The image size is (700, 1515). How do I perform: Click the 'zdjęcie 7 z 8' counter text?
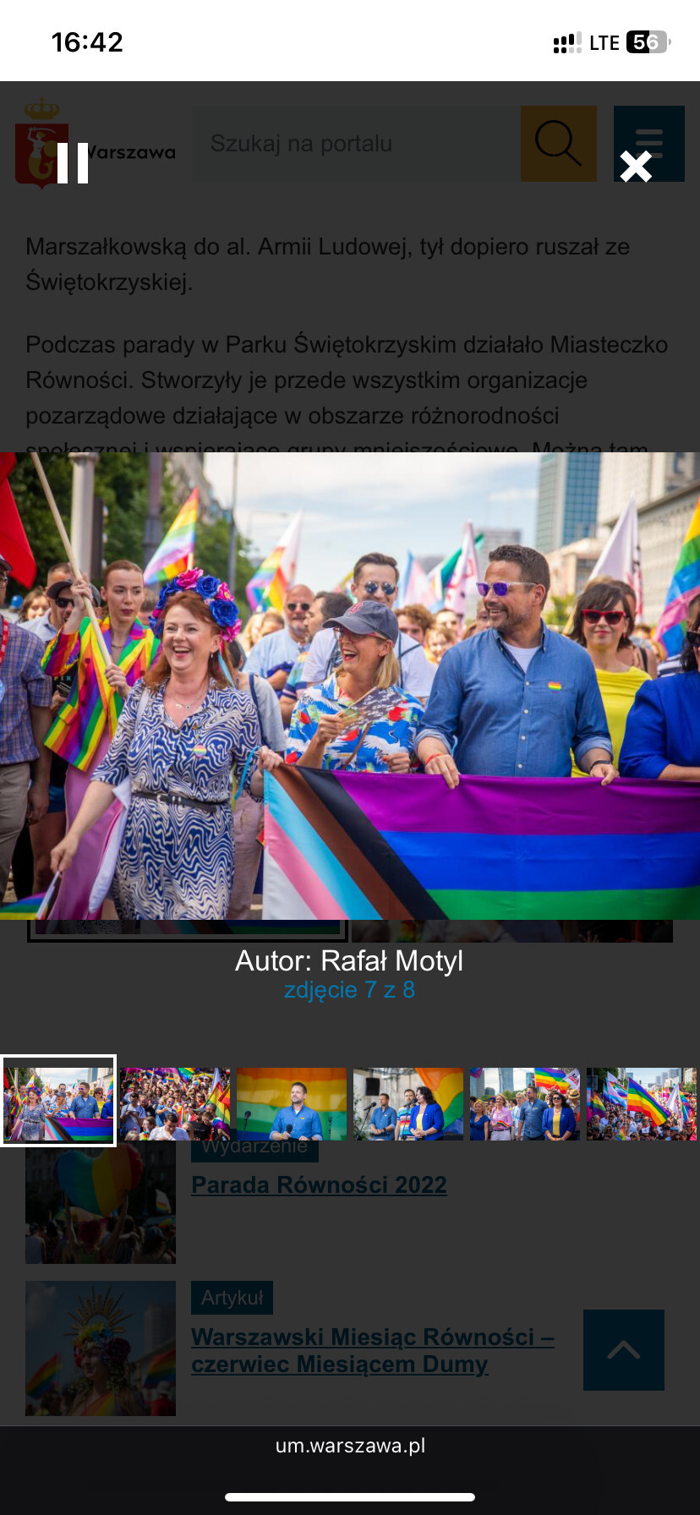tap(349, 990)
